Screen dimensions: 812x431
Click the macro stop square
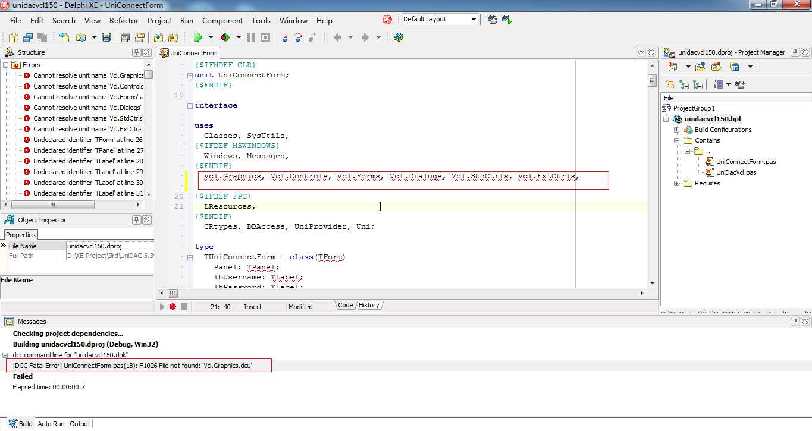[184, 307]
